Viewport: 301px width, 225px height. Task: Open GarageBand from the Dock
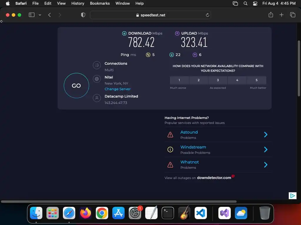pyautogui.click(x=184, y=213)
